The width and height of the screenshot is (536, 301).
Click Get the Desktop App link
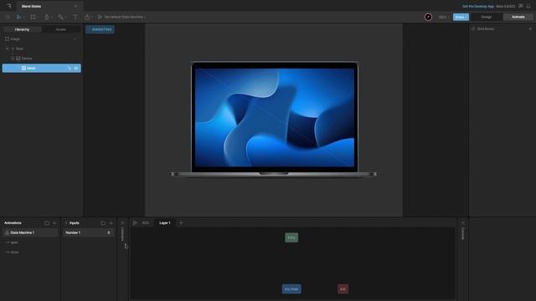[x=478, y=6]
